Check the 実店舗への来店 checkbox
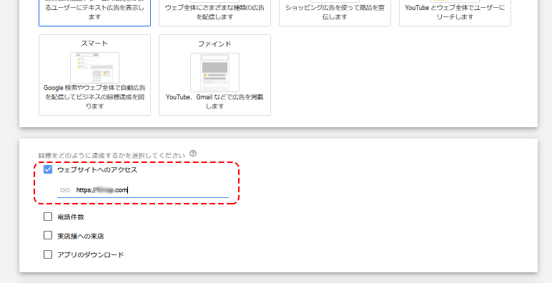Screen dimensions: 552x283 (48, 235)
